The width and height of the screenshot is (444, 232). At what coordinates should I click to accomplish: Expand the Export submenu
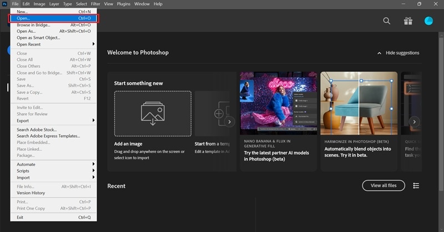93,120
